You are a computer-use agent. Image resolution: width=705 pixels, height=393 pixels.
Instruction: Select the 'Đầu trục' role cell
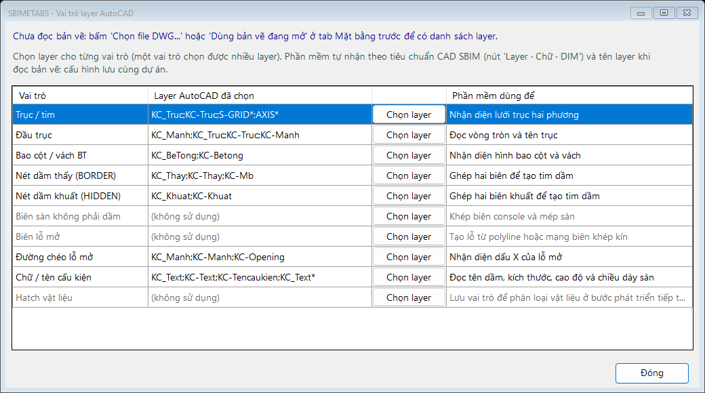[80, 135]
